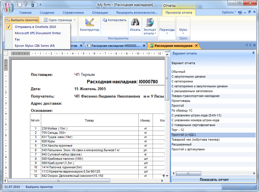Click the tab scroll left arrow
Image resolution: width=259 pixels, height=192 pixels.
pos(246,45)
